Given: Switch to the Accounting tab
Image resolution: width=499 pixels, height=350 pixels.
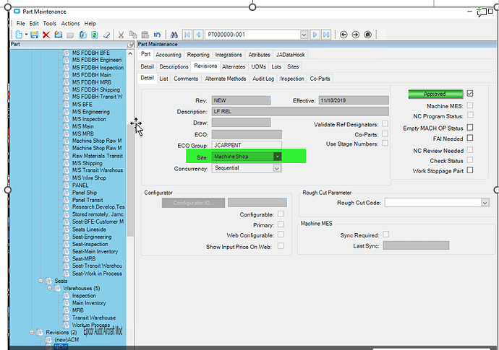Looking at the screenshot, I should [x=169, y=55].
